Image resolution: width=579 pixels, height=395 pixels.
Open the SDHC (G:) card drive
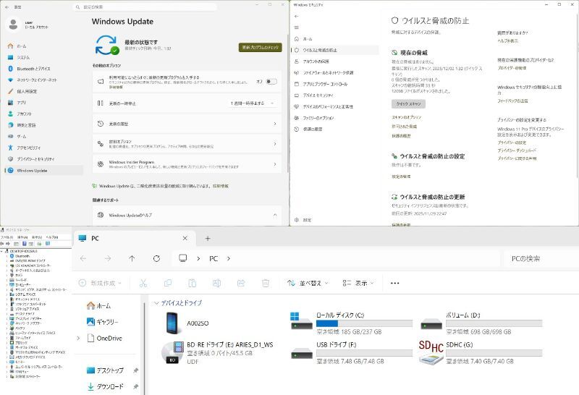[431, 352]
